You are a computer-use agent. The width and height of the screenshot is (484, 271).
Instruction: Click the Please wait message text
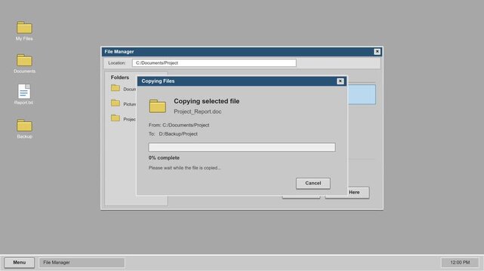coord(184,168)
